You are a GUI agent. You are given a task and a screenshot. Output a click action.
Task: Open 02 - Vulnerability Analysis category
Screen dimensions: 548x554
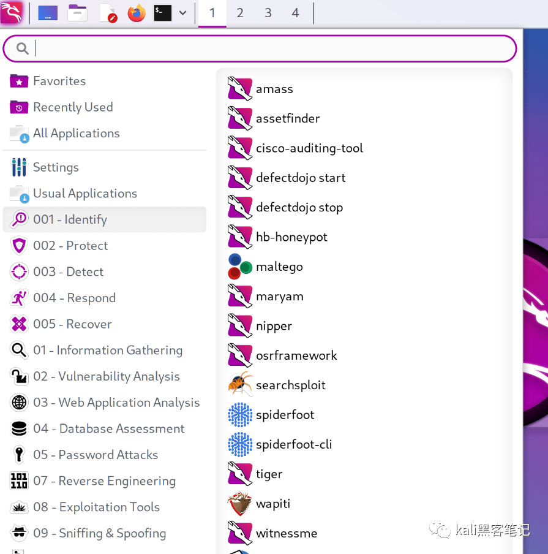[105, 376]
